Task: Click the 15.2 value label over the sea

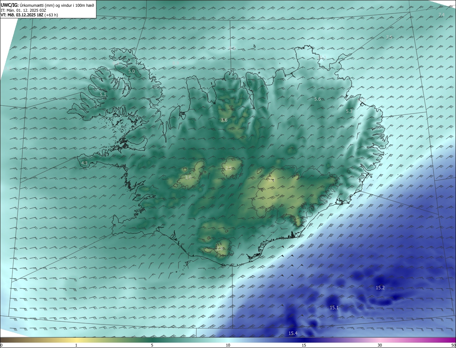Action: [380, 288]
